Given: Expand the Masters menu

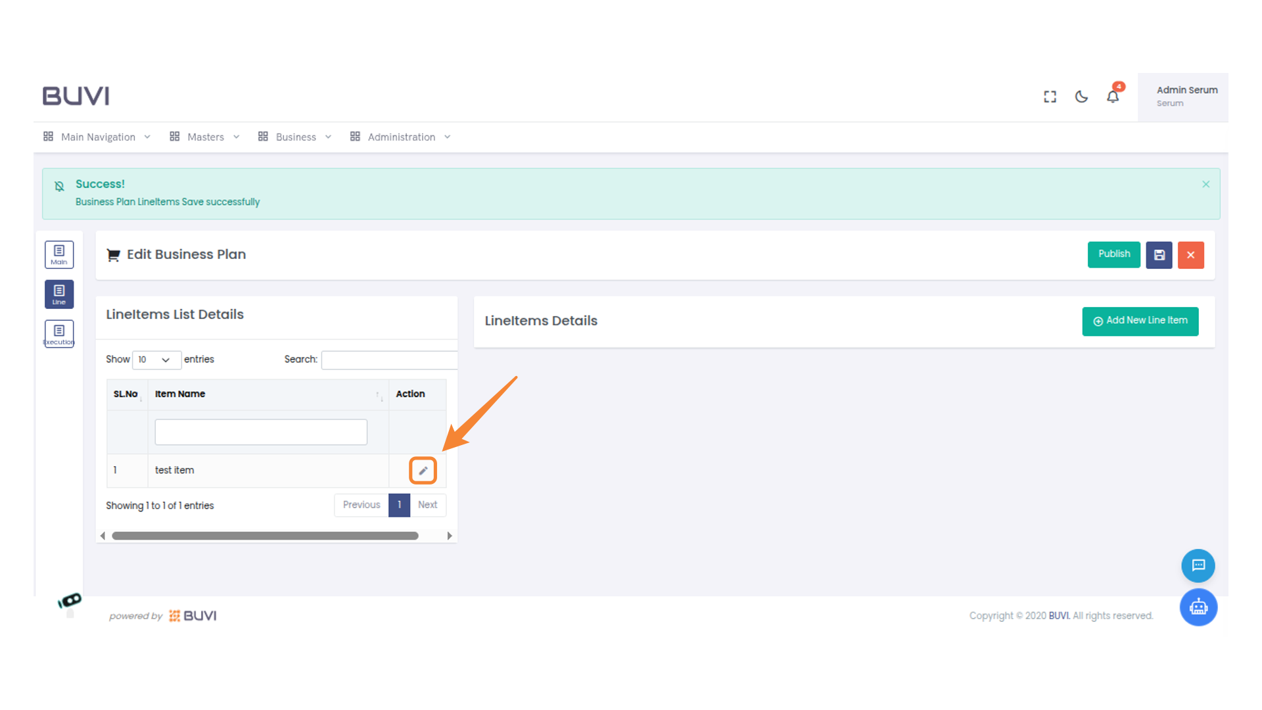Looking at the screenshot, I should (x=204, y=137).
